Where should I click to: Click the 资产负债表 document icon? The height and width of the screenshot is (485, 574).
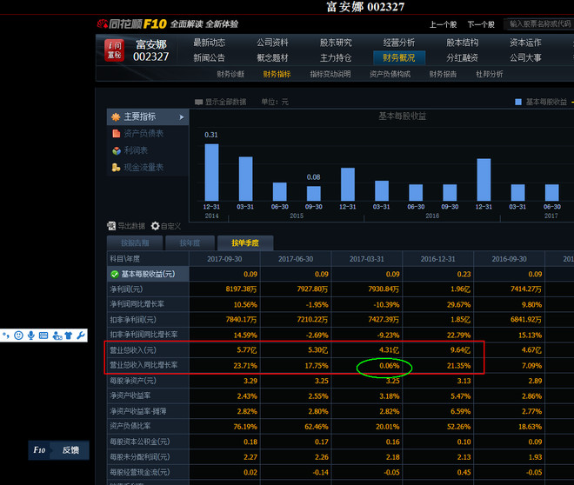(116, 134)
